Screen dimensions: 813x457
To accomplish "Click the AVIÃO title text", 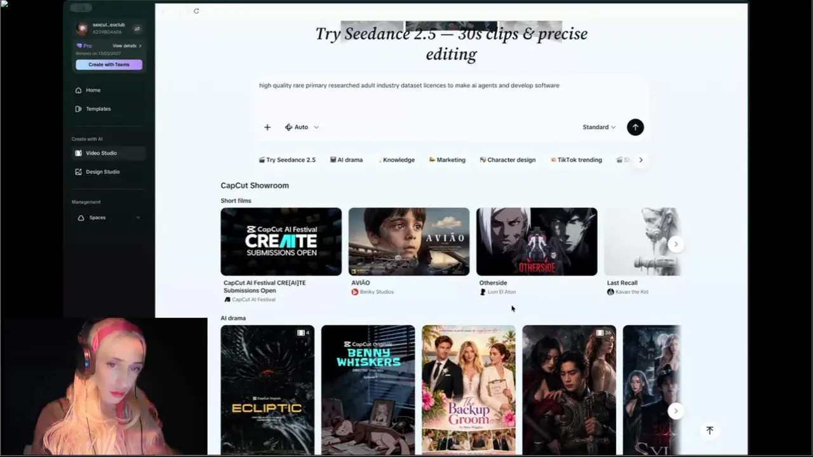I will click(x=361, y=283).
